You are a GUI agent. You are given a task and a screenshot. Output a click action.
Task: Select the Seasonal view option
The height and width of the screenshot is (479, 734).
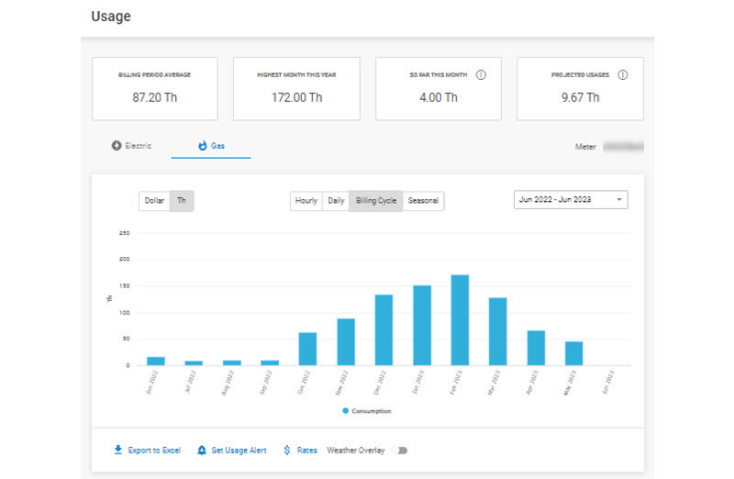point(423,201)
